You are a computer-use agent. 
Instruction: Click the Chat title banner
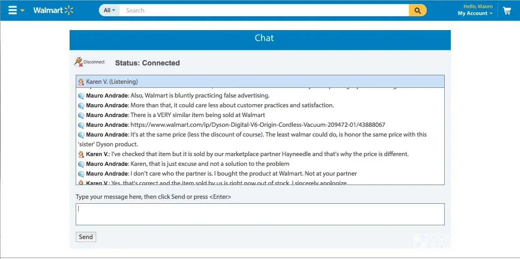coord(260,40)
